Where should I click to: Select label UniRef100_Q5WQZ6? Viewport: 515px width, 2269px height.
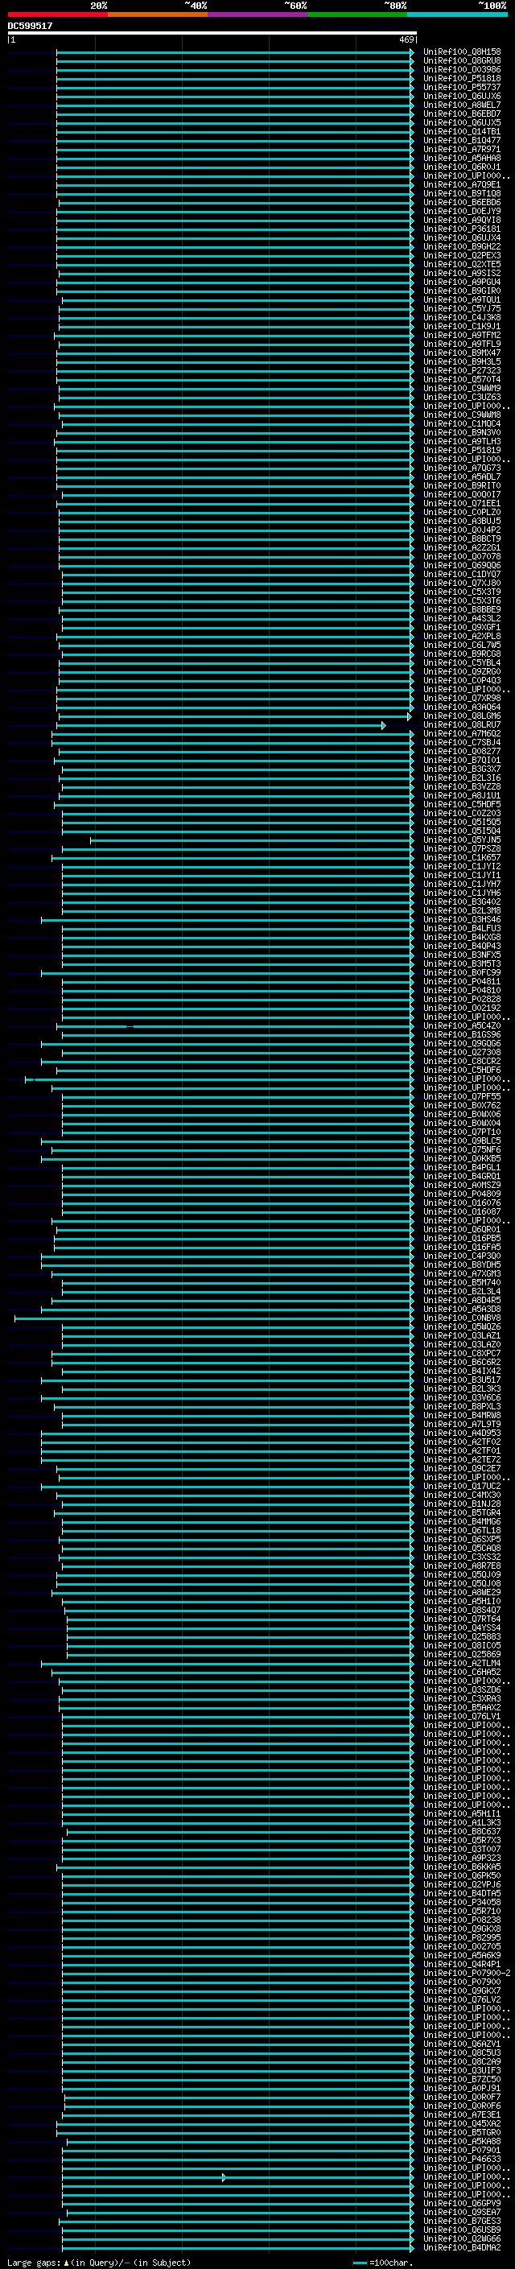pyautogui.click(x=461, y=1327)
